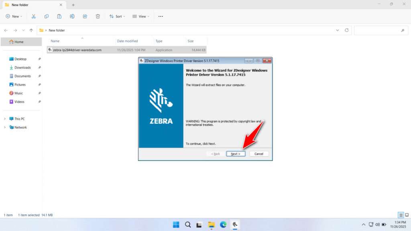The image size is (411, 231).
Task: Click Next in the ZDesigner wizard
Action: pyautogui.click(x=236, y=154)
